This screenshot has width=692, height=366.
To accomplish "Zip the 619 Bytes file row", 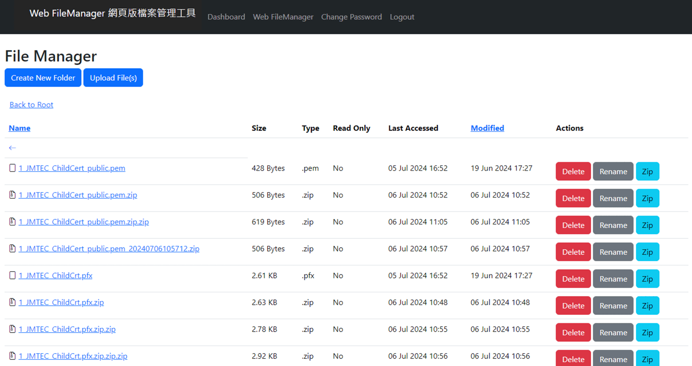I will [647, 225].
